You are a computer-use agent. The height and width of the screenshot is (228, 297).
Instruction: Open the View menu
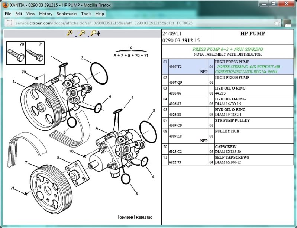point(30,14)
